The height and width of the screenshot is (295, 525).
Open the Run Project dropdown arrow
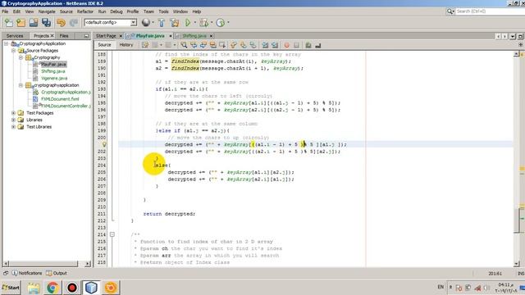point(195,23)
